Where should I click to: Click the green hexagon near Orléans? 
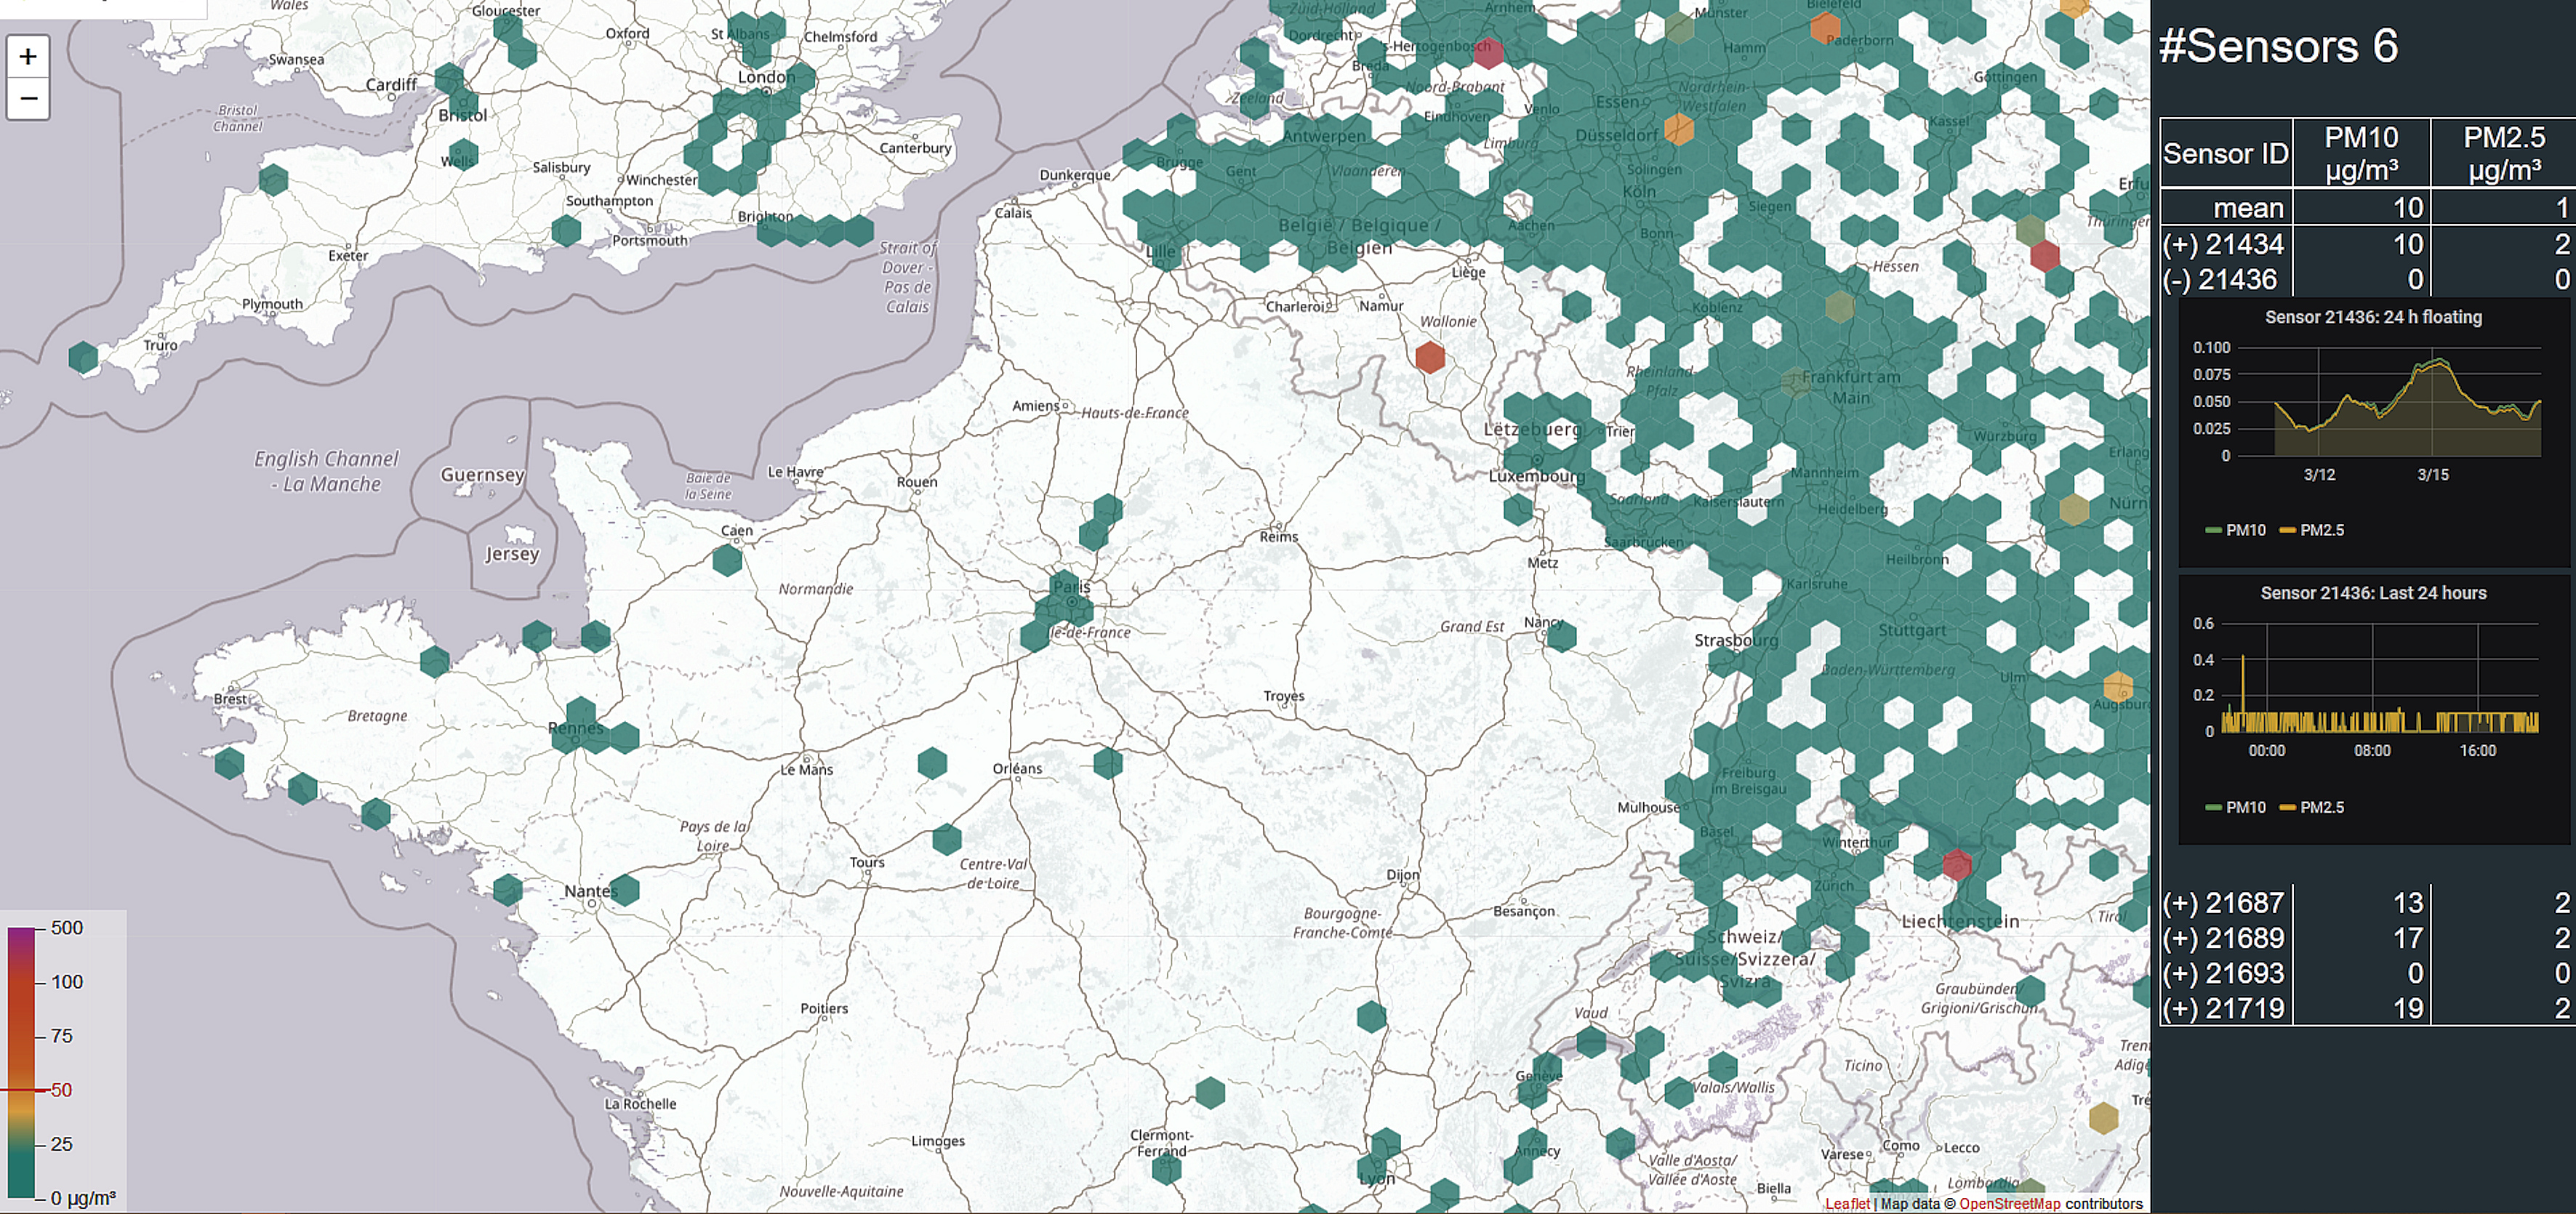(x=1107, y=763)
